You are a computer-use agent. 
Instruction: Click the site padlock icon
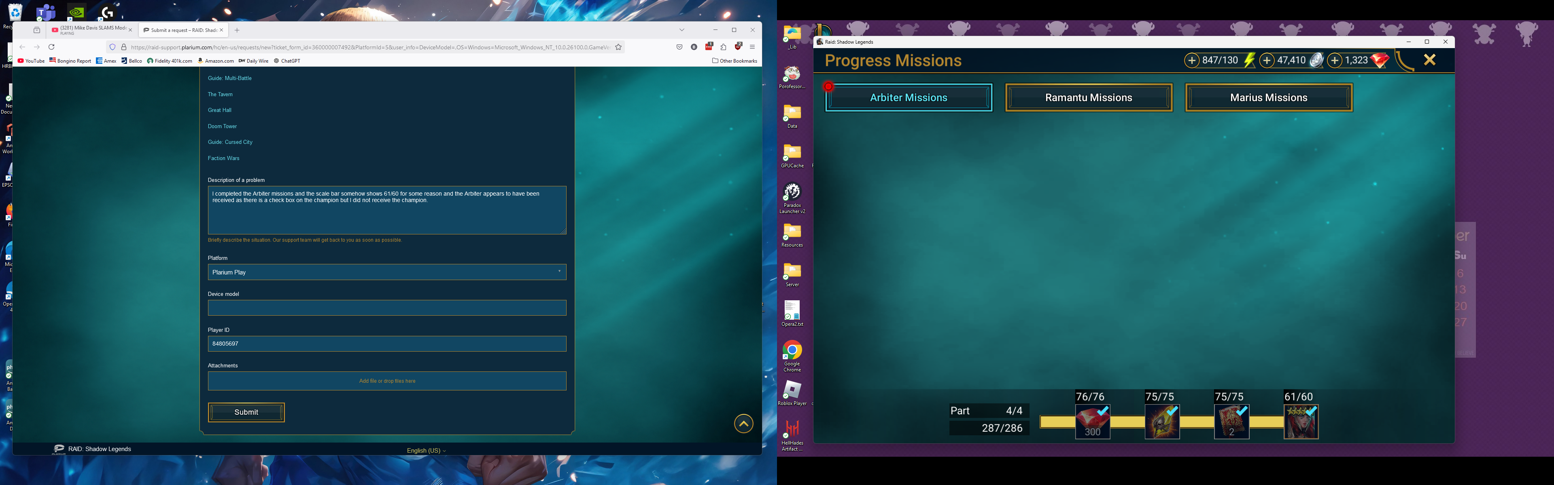124,47
